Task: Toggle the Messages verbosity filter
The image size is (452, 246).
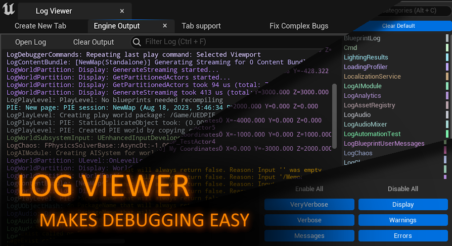Action: click(309, 235)
